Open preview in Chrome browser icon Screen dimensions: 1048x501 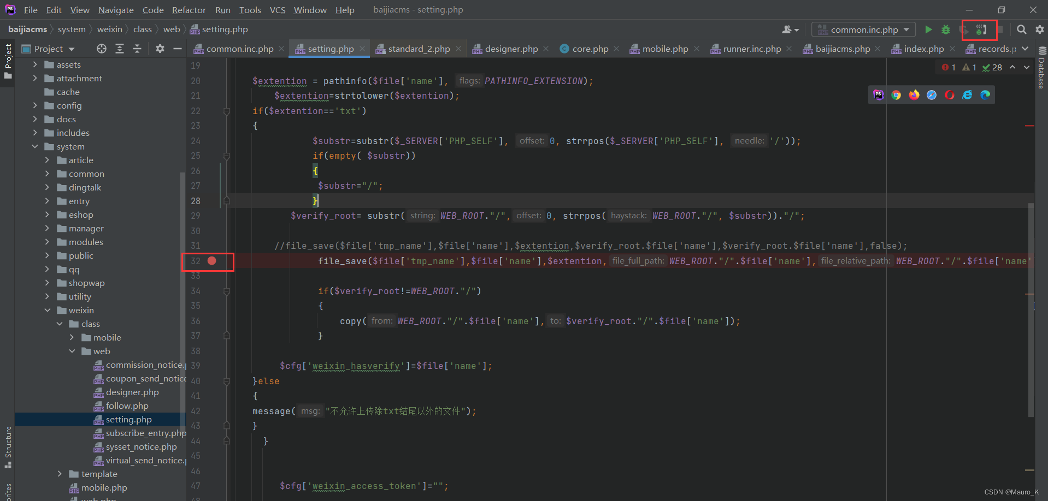pos(896,95)
